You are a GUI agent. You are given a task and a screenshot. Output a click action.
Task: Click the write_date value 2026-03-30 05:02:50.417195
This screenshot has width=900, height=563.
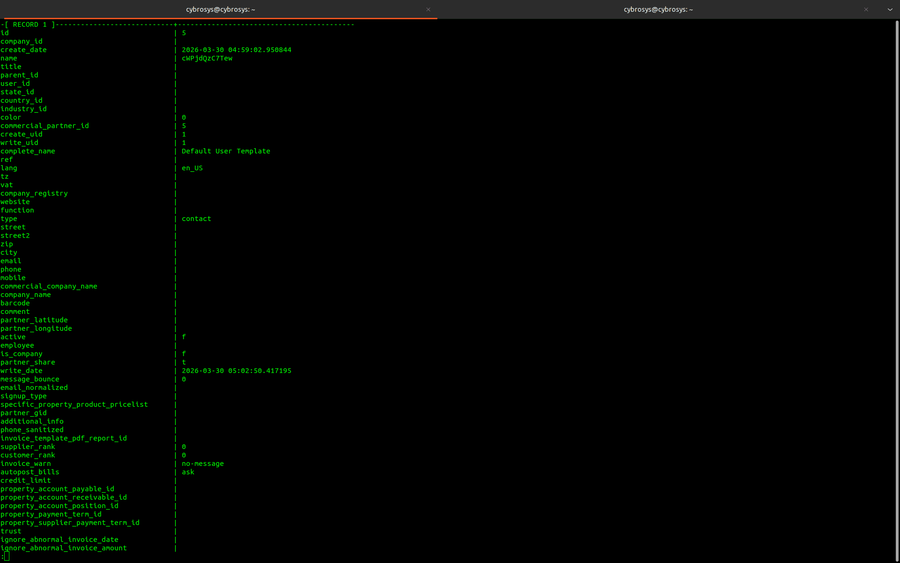coord(236,371)
